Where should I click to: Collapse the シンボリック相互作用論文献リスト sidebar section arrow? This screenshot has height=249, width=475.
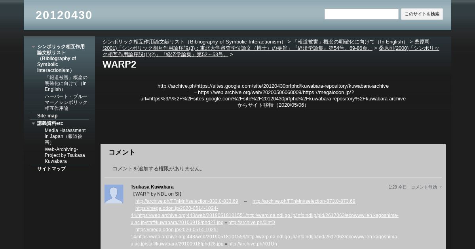33,47
